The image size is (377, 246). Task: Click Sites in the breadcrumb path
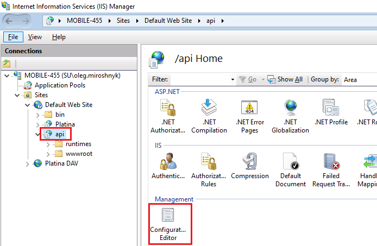(123, 21)
